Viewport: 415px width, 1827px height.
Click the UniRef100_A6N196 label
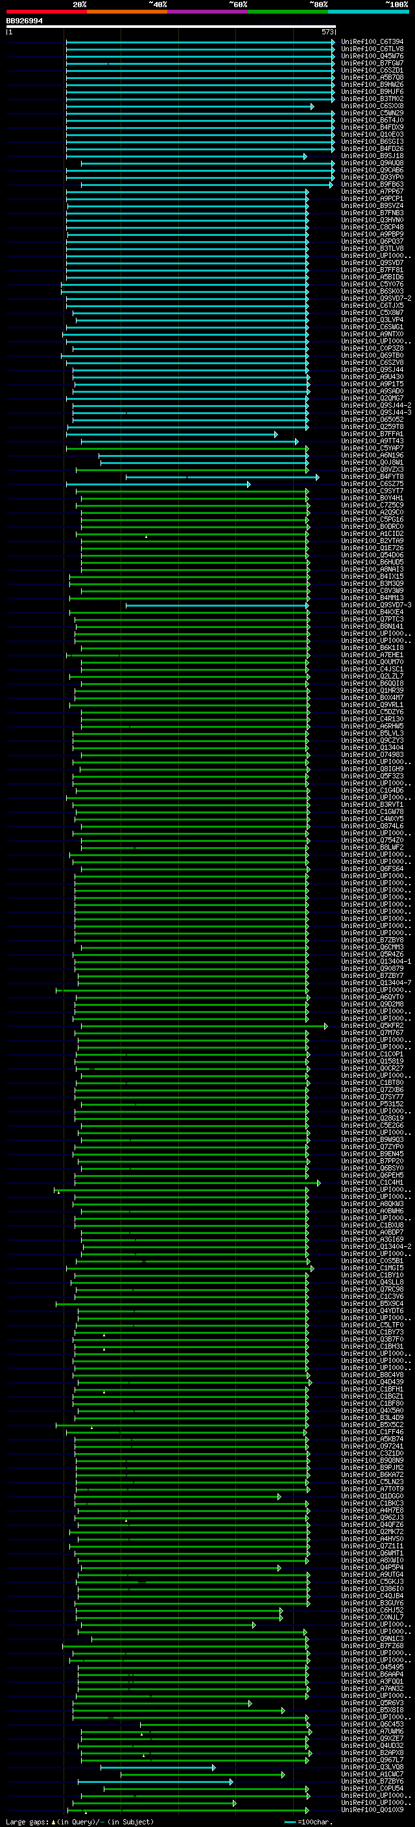click(372, 456)
